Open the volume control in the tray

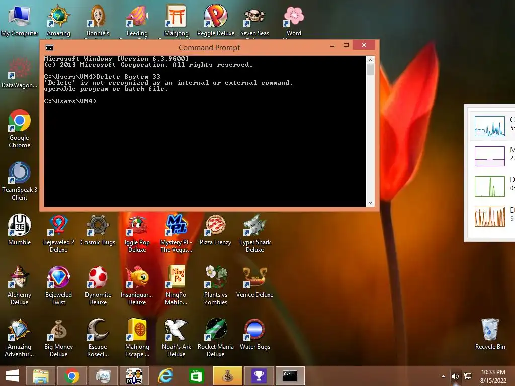tap(455, 376)
